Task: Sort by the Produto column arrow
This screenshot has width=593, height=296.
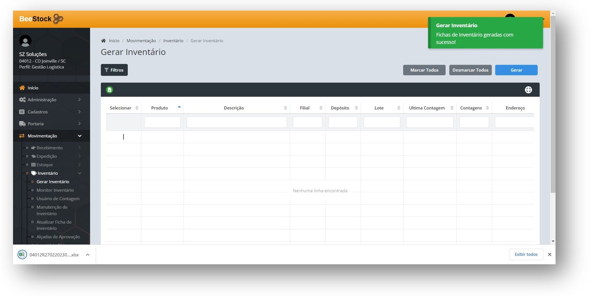Action: (179, 107)
